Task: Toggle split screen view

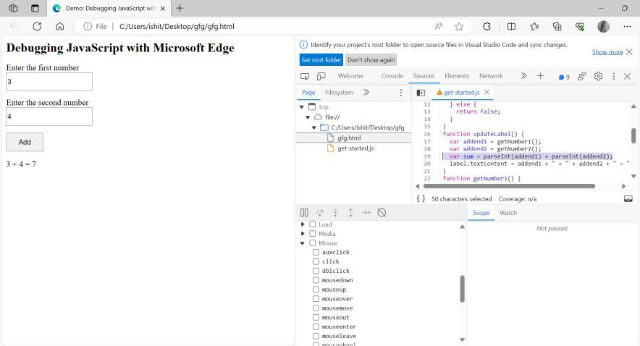Action: point(511,27)
